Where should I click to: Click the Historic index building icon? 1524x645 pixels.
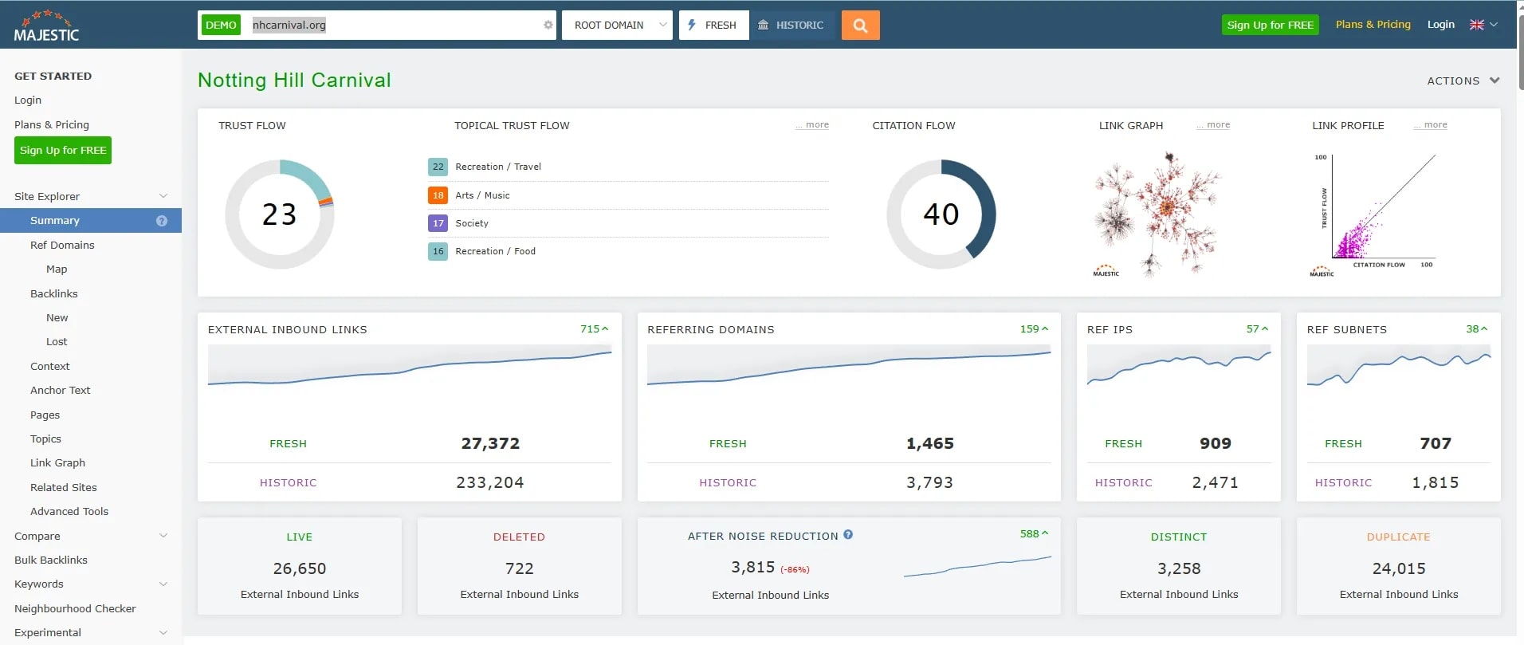[x=764, y=25]
